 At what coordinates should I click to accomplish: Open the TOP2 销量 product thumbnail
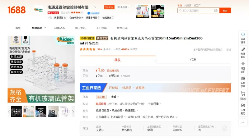point(158,11)
